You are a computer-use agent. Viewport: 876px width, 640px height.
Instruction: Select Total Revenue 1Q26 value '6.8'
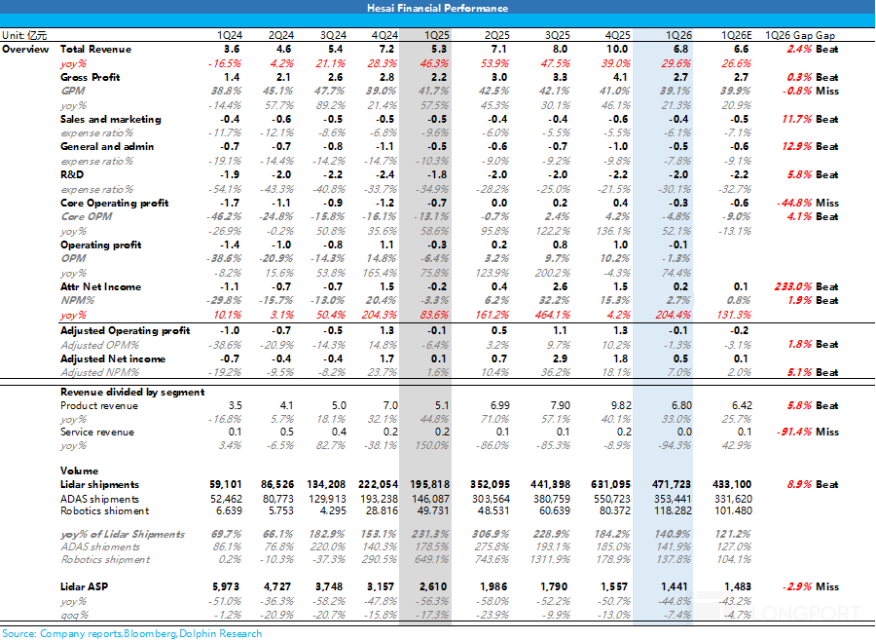681,49
